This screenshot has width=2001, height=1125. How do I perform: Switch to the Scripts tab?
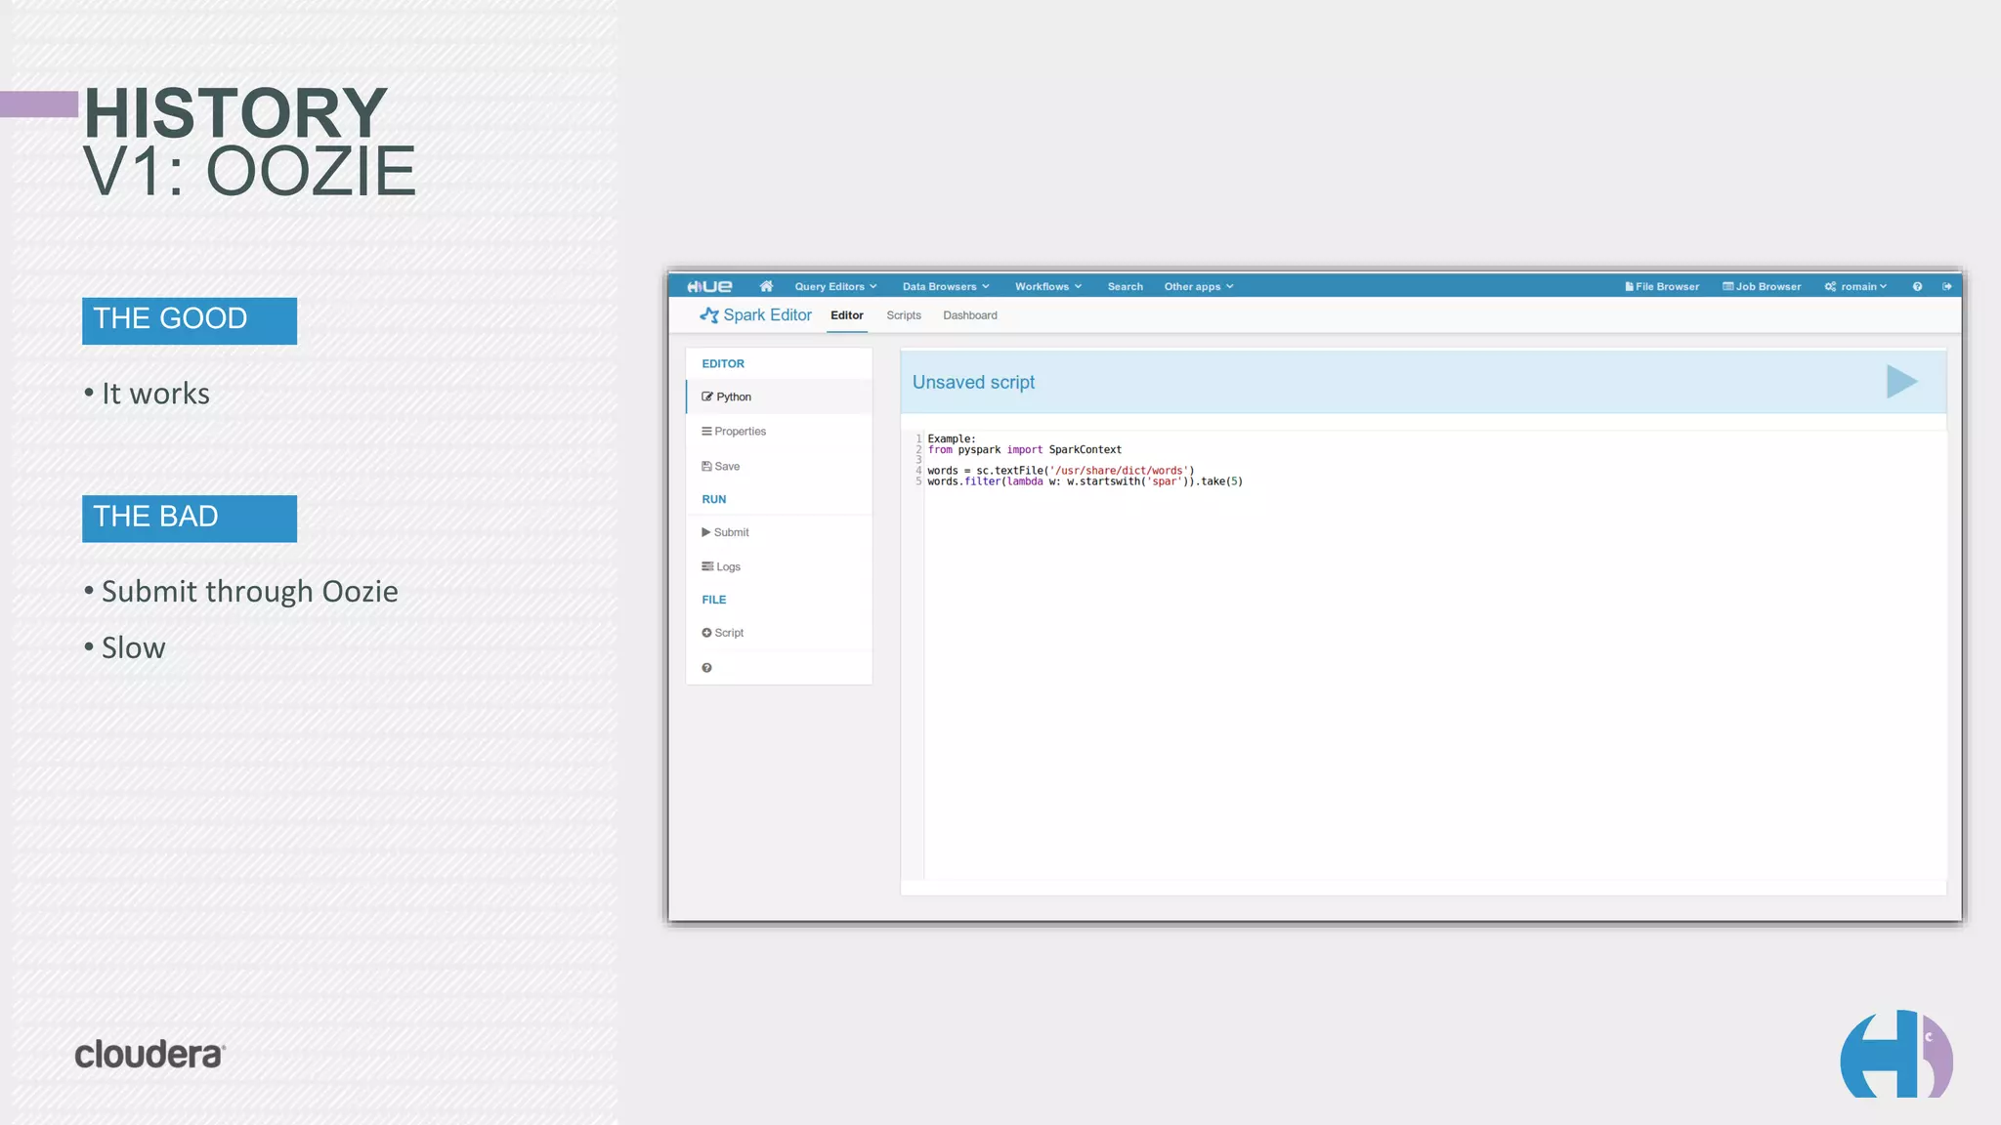pos(903,315)
